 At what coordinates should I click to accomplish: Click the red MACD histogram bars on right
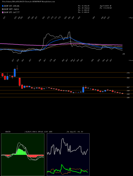[x=36, y=156]
